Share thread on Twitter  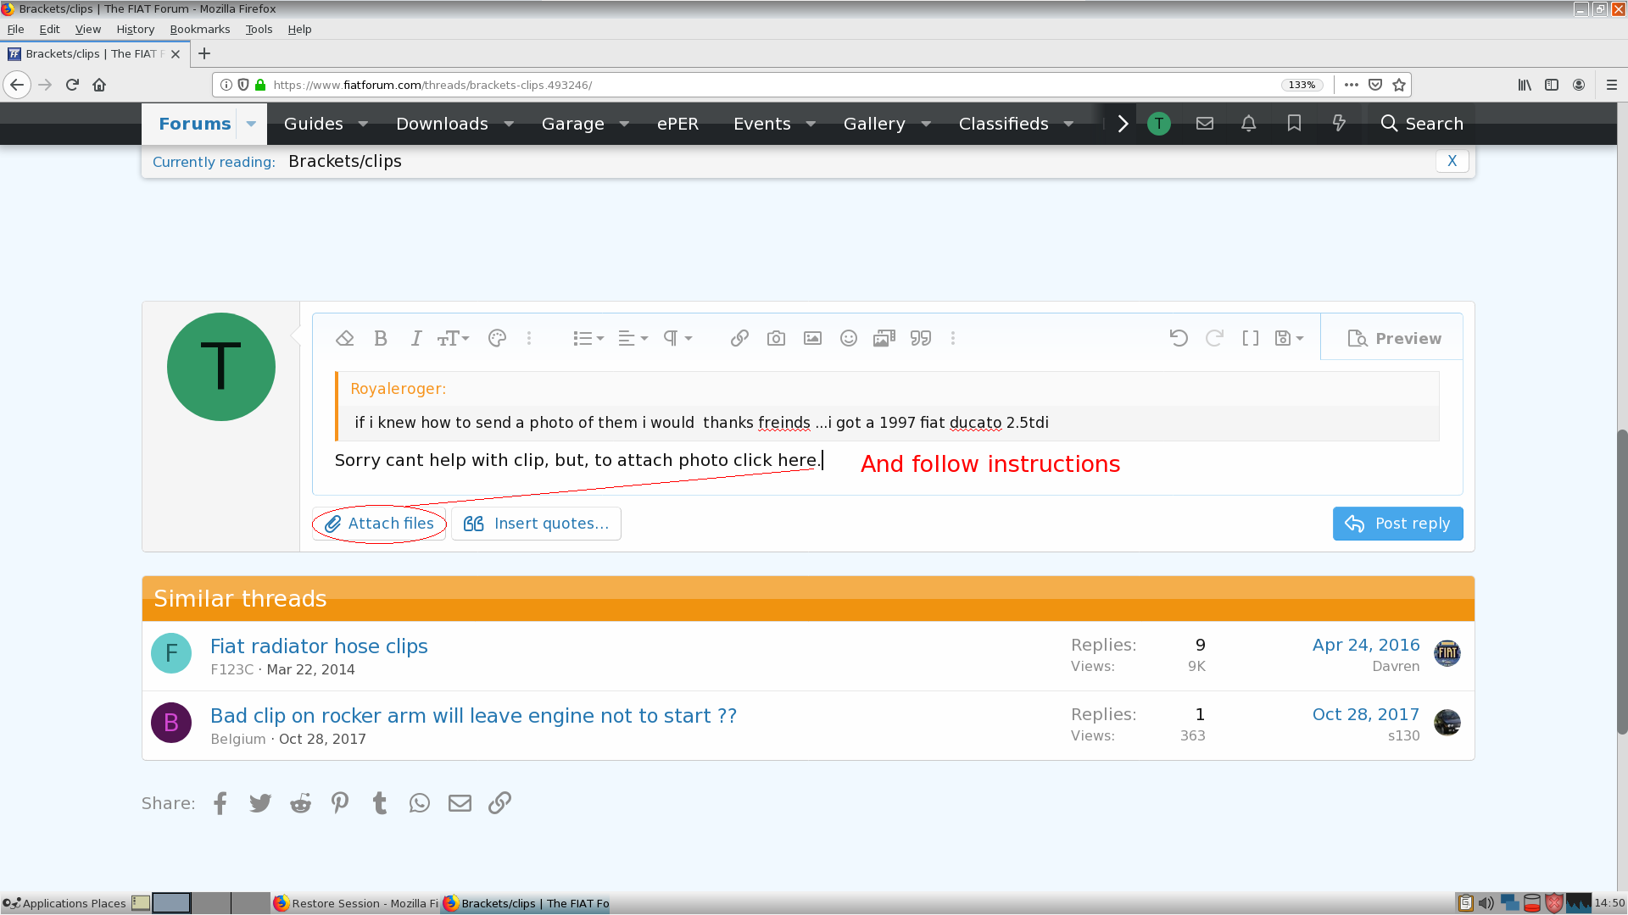(x=260, y=803)
